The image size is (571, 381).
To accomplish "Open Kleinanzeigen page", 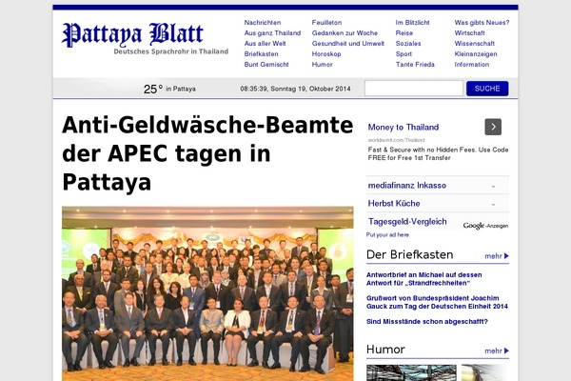I will pos(476,54).
